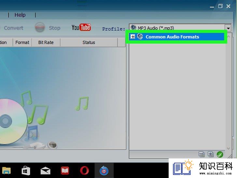Expand Common Audio Formats plus box
237x178 pixels.
133,37
